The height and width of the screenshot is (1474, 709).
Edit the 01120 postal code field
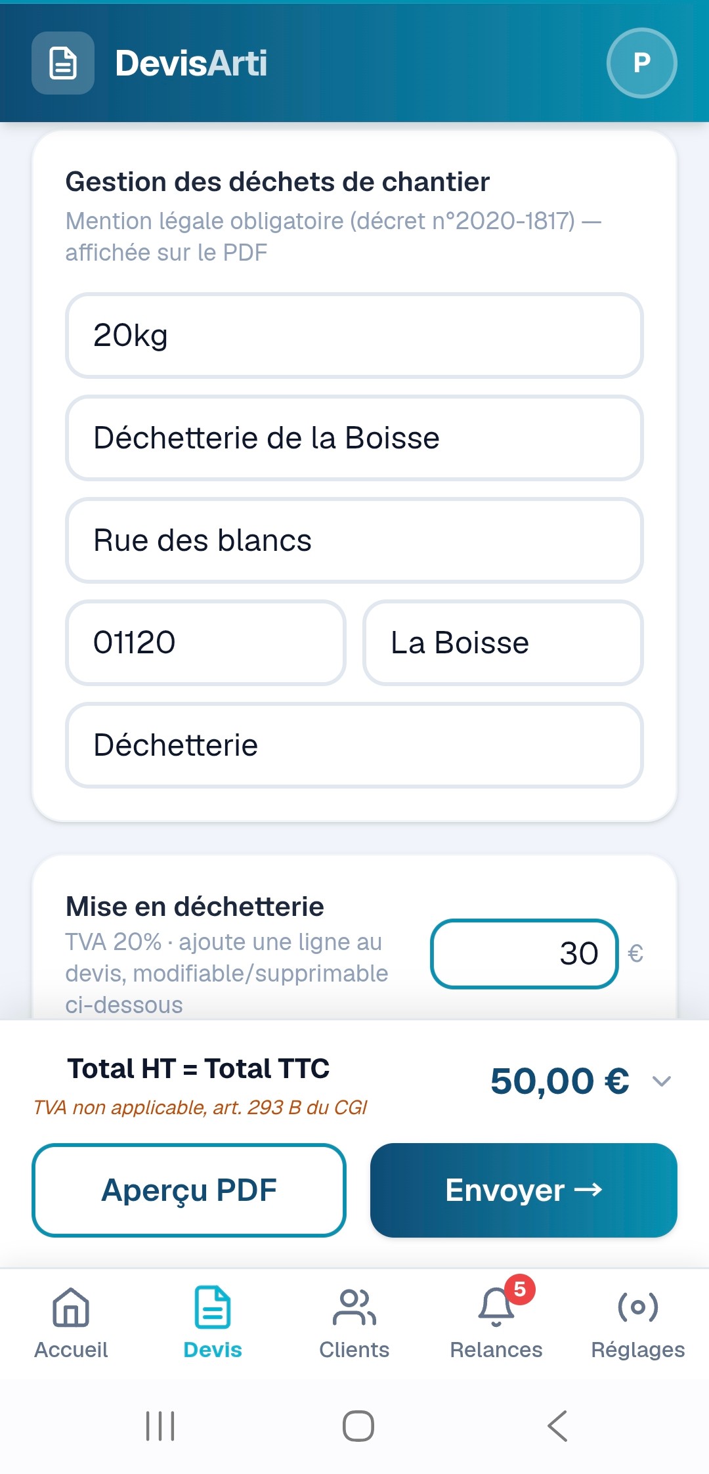[x=205, y=643]
